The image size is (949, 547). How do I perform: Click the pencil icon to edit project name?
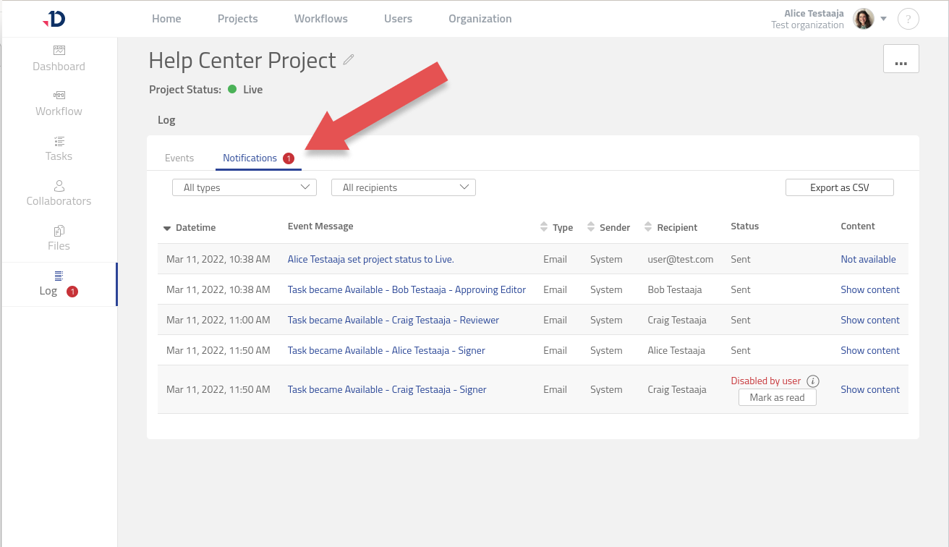point(349,60)
